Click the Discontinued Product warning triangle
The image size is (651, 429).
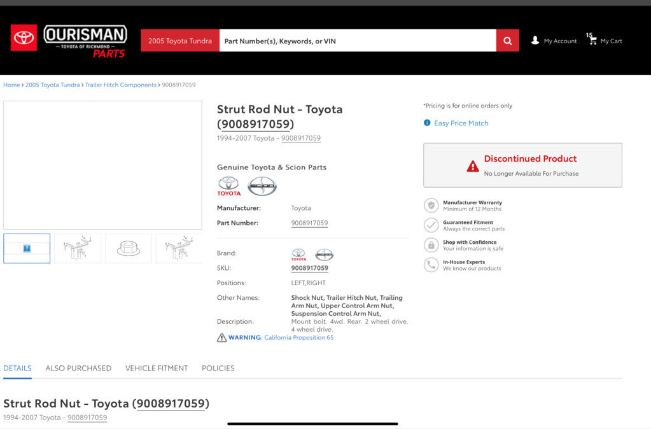coord(472,166)
